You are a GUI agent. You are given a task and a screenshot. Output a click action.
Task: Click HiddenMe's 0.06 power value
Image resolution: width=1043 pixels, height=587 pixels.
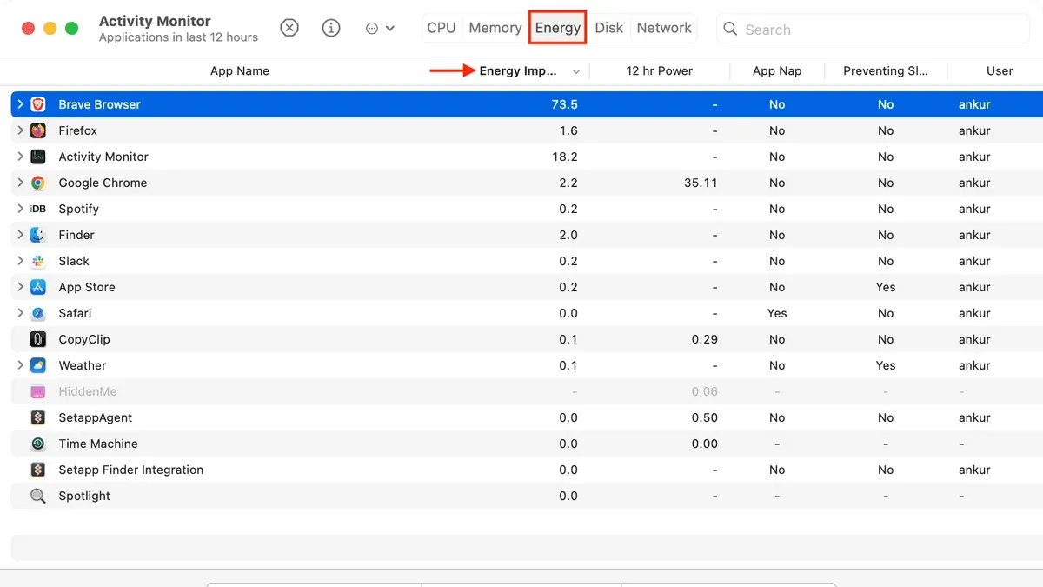[705, 391]
